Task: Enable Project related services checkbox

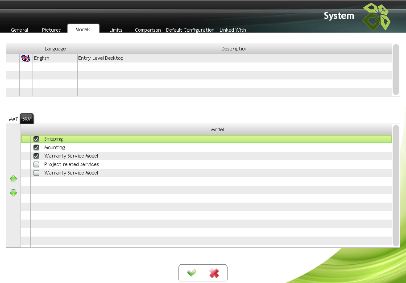Action: click(36, 164)
